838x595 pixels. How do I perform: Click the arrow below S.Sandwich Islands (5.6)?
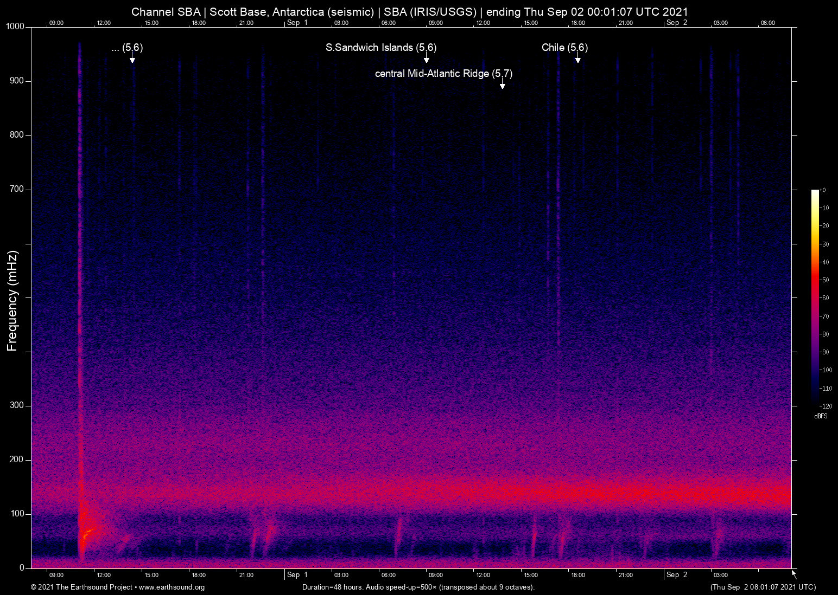[x=426, y=60]
